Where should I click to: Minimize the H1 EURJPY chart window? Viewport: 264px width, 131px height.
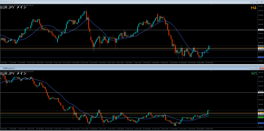tap(252, 68)
